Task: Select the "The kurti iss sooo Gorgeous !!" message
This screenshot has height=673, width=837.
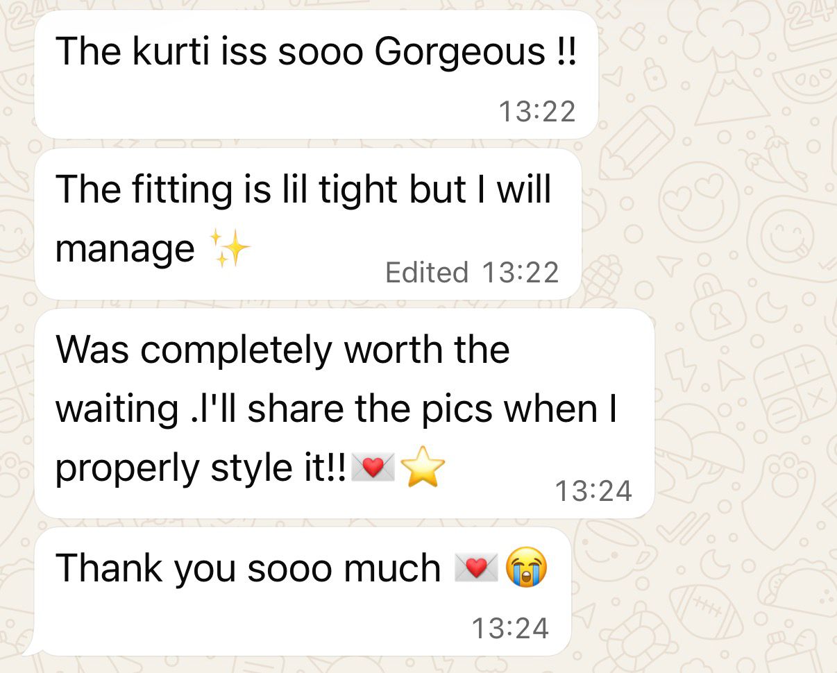Action: (x=316, y=74)
